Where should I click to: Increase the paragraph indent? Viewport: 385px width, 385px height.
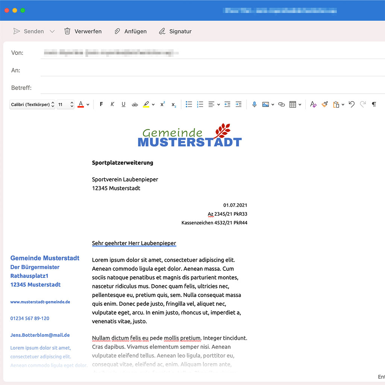click(238, 105)
